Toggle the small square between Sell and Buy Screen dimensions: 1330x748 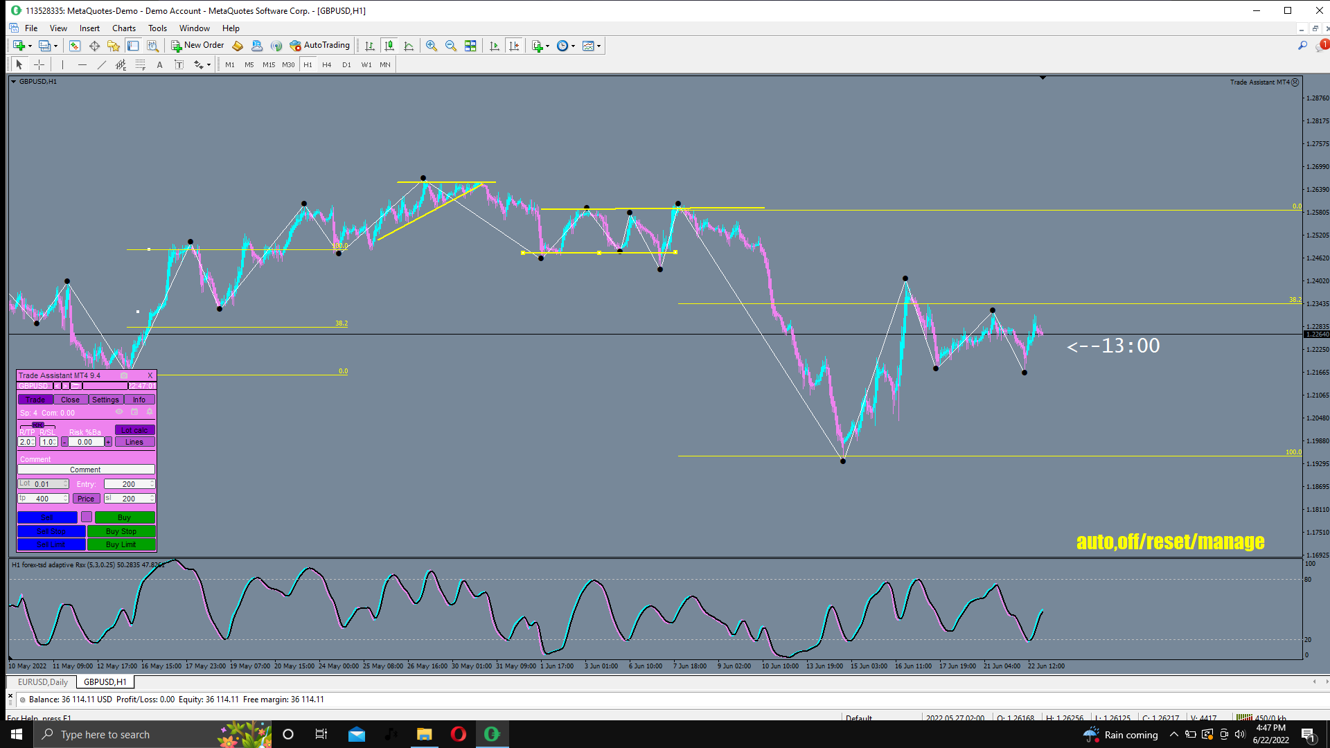[87, 517]
